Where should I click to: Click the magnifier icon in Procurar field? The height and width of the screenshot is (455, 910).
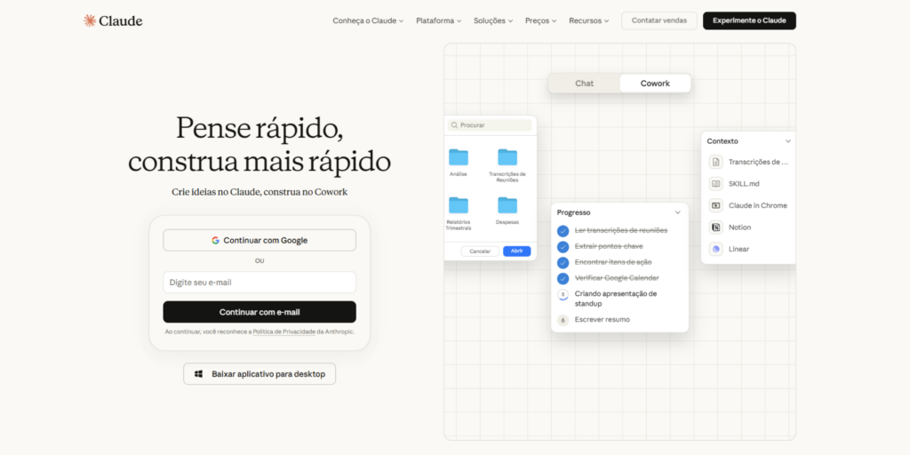[x=454, y=125]
